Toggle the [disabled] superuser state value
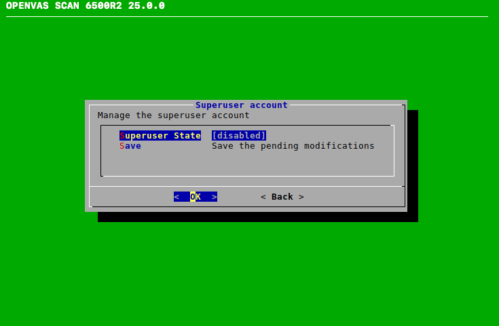Screen dimensions: 499x326 point(239,136)
